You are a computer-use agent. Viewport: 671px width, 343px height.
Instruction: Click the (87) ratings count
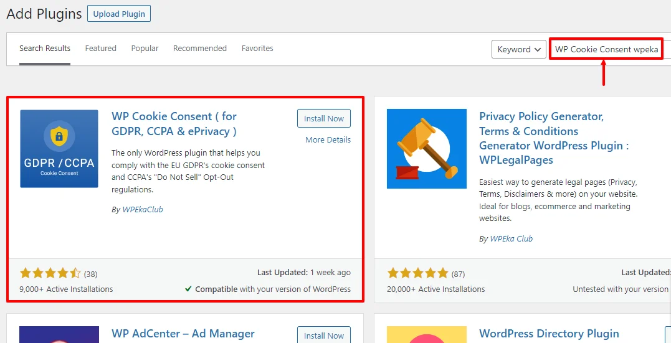(459, 274)
